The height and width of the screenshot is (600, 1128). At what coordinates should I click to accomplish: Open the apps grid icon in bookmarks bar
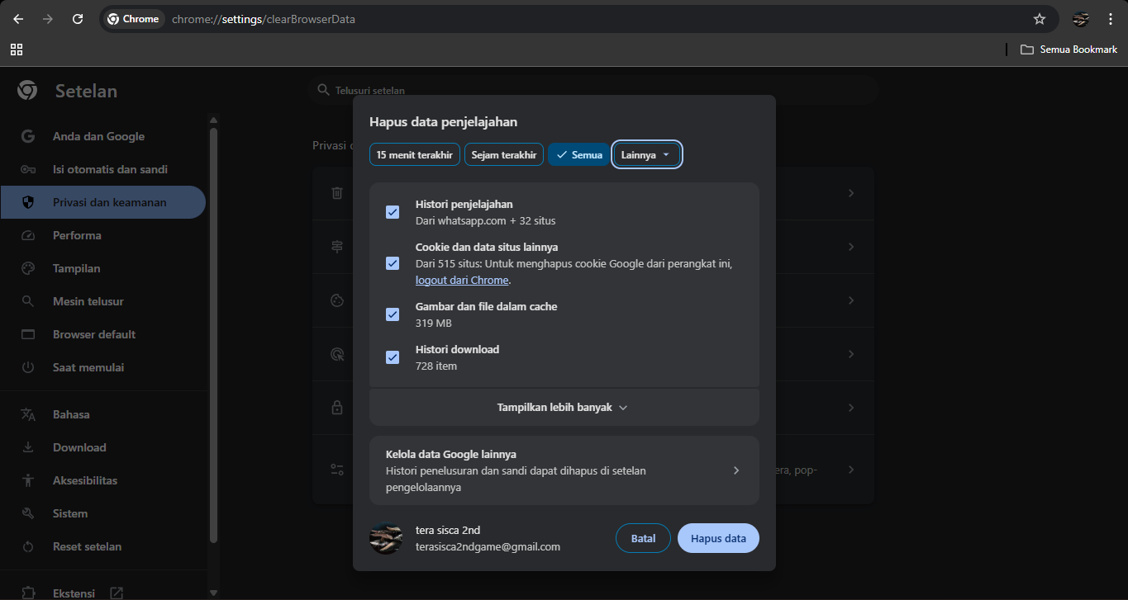click(17, 50)
